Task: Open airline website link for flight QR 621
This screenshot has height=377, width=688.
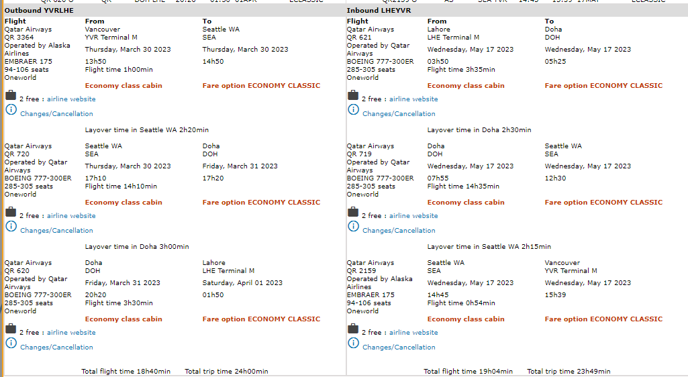Action: click(413, 99)
